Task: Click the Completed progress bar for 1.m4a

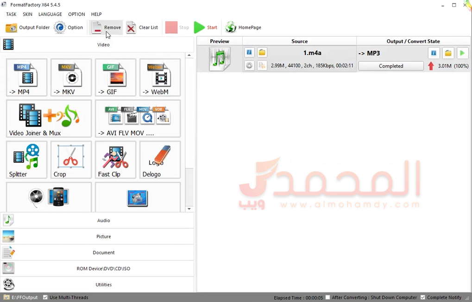Action: (391, 66)
